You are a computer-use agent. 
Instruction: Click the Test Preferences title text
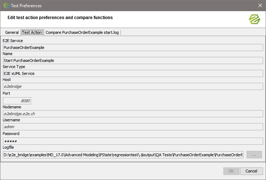click(x=26, y=6)
